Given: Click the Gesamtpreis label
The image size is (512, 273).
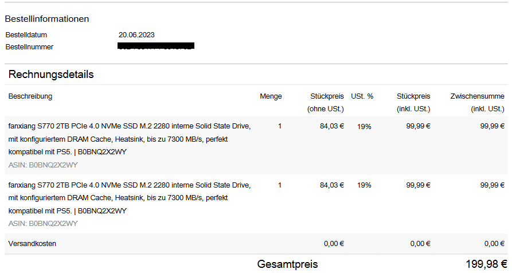Looking at the screenshot, I should pos(287,264).
